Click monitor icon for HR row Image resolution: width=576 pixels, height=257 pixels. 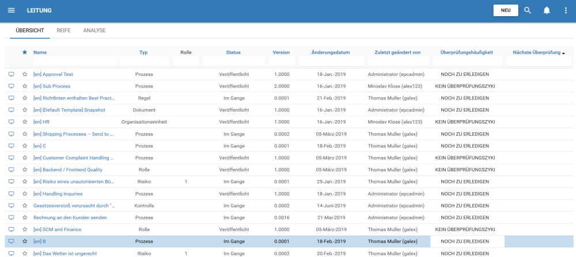pos(12,122)
